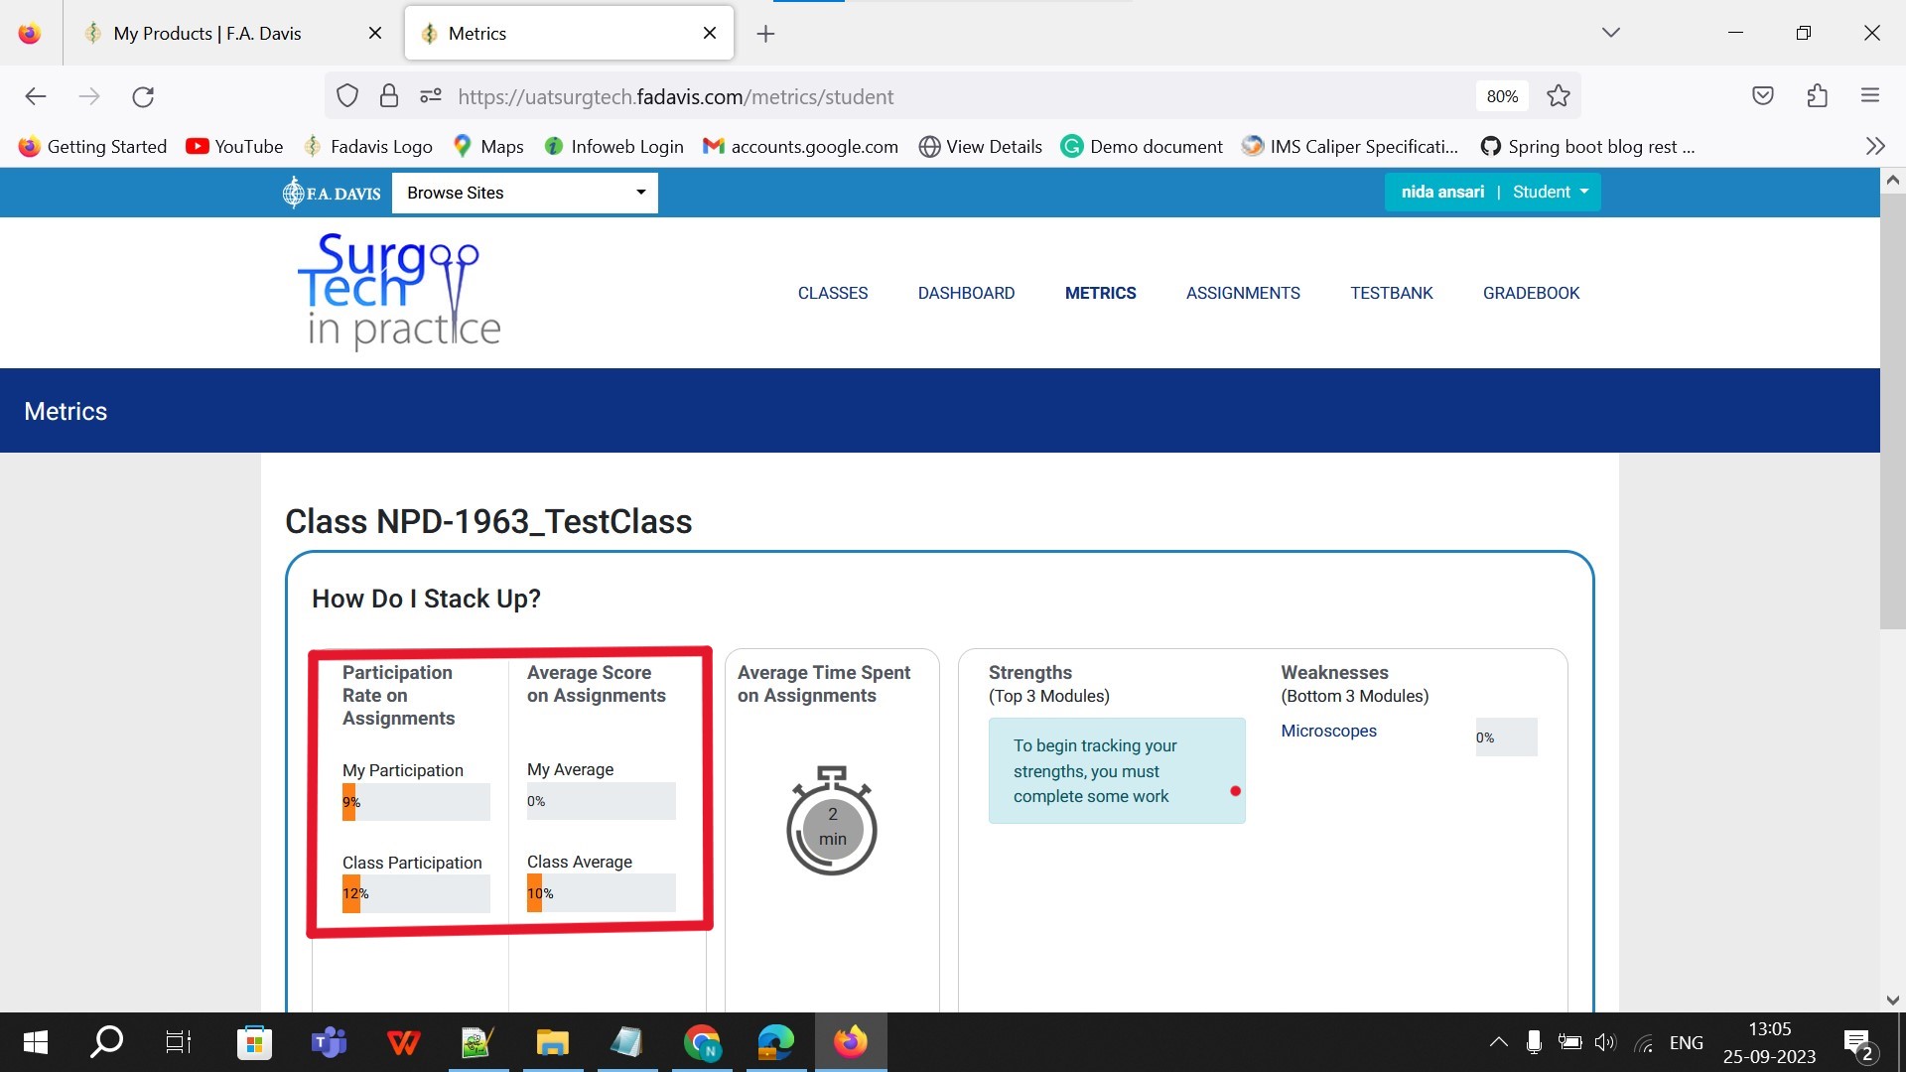Open the Firefox extensions puzzle icon
1906x1072 pixels.
1817,96
